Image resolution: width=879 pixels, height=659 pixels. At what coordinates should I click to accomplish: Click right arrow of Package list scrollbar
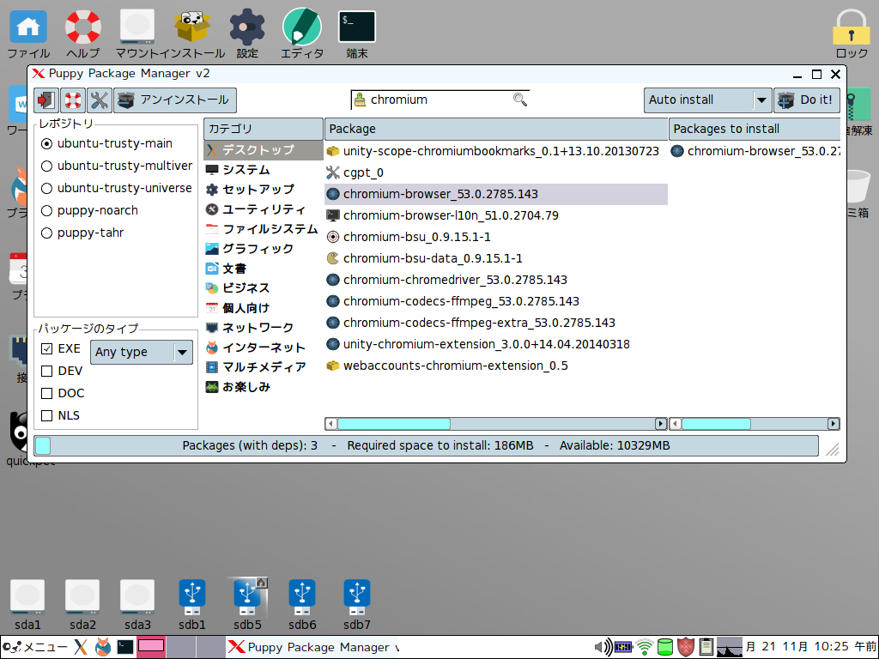pos(661,424)
